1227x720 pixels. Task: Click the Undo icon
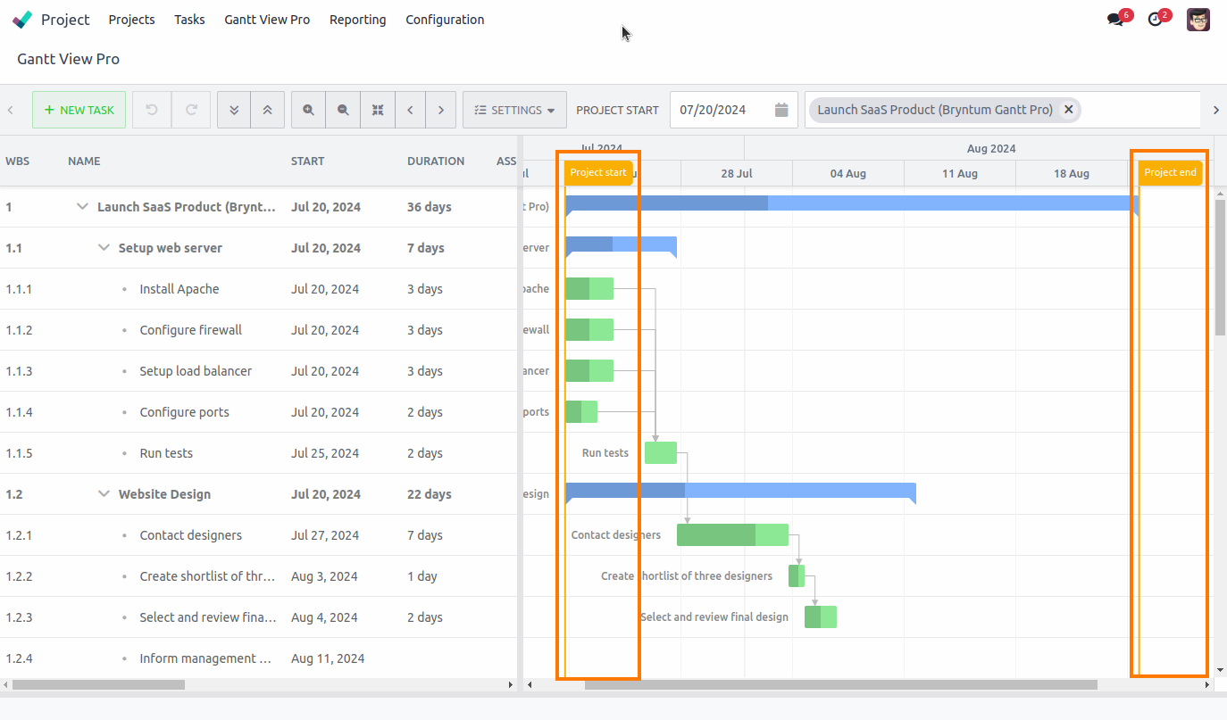(151, 109)
